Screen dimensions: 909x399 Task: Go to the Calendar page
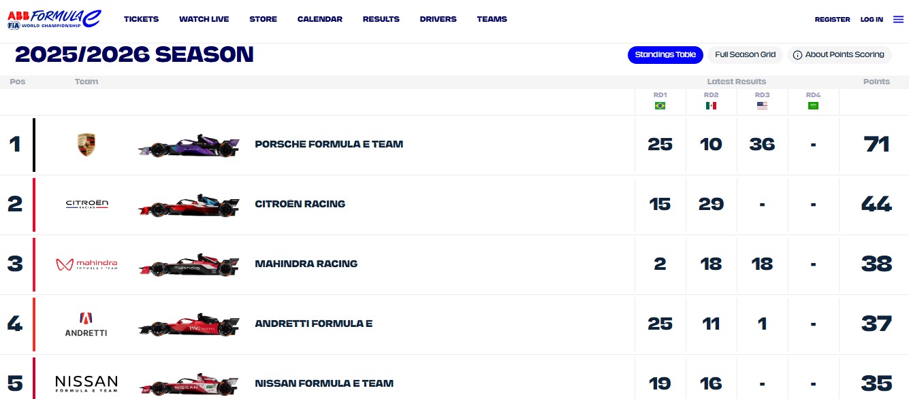click(x=320, y=19)
